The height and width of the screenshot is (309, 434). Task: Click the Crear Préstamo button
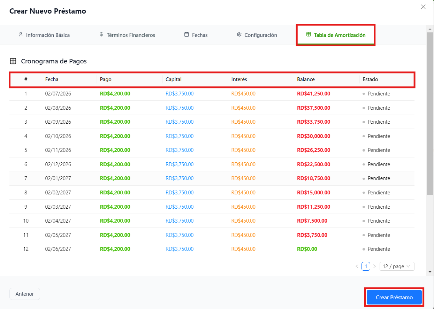coord(394,298)
